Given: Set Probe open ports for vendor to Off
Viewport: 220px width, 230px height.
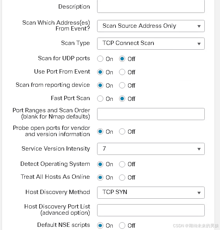Looking at the screenshot, I should pos(122,131).
